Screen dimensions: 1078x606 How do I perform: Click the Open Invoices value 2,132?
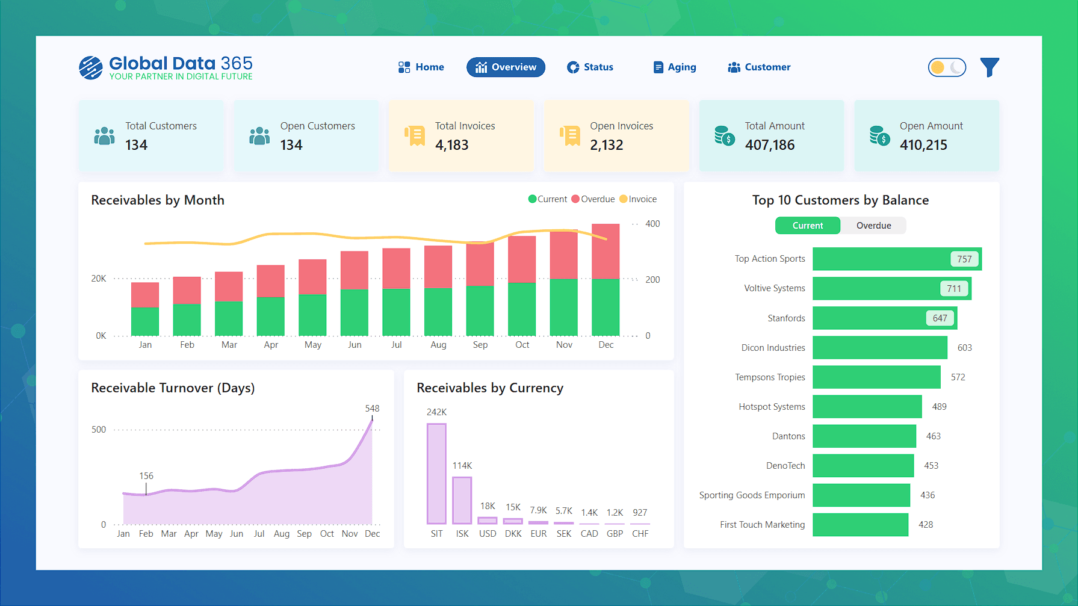(607, 145)
